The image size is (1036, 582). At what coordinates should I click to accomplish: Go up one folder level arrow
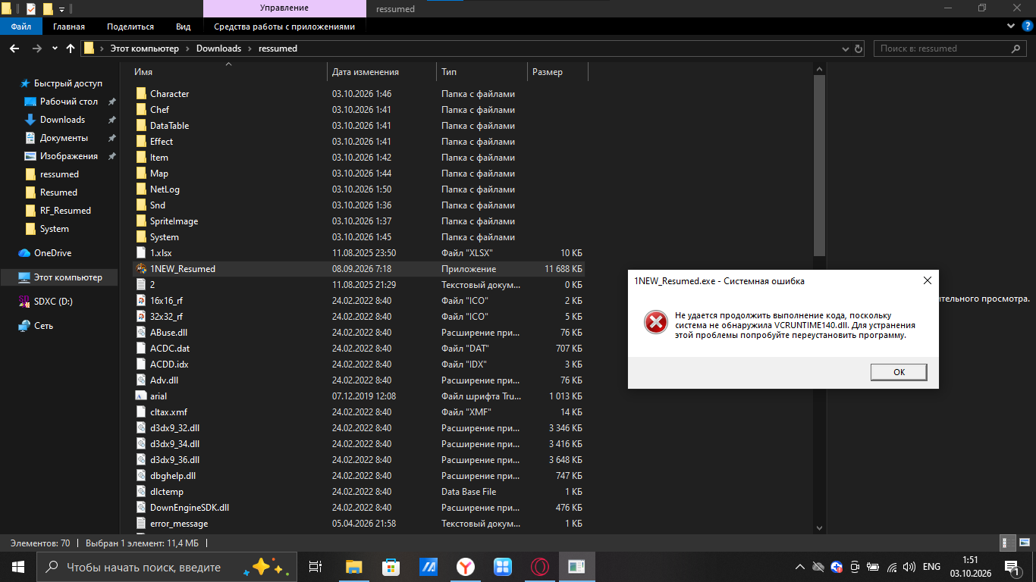click(x=71, y=48)
